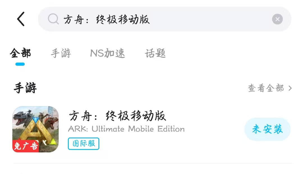Click the 手游 section heading
The height and width of the screenshot is (174, 303).
(x=25, y=88)
